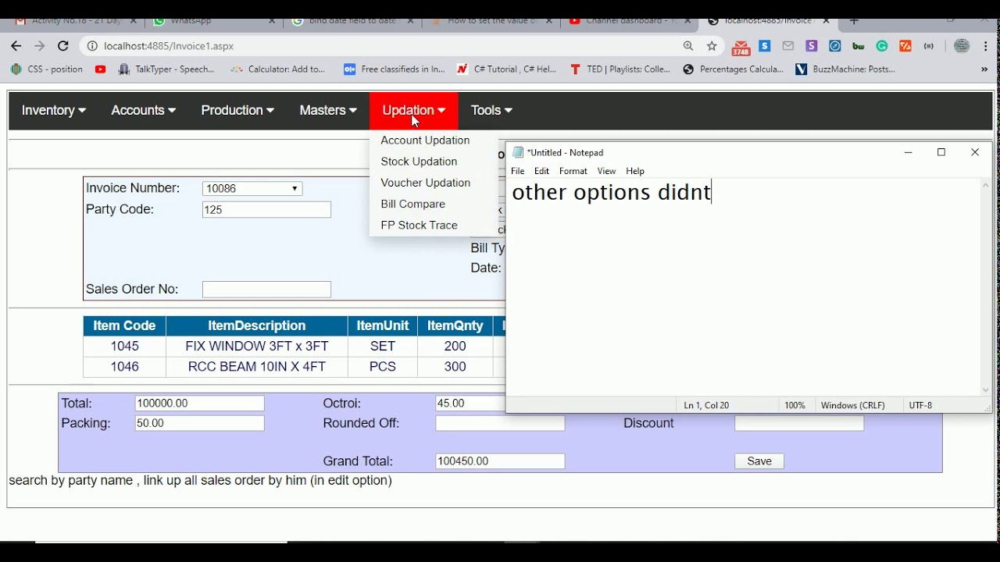Open Notepad's Format menu
Image resolution: width=1000 pixels, height=562 pixels.
pos(573,171)
